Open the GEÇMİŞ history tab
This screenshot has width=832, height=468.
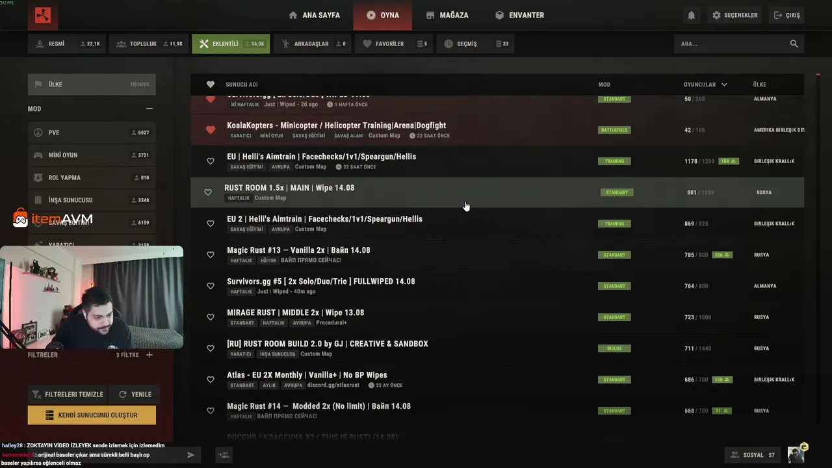tap(476, 44)
